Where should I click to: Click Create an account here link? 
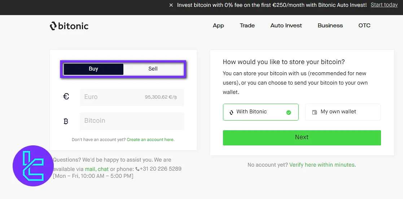(x=150, y=140)
